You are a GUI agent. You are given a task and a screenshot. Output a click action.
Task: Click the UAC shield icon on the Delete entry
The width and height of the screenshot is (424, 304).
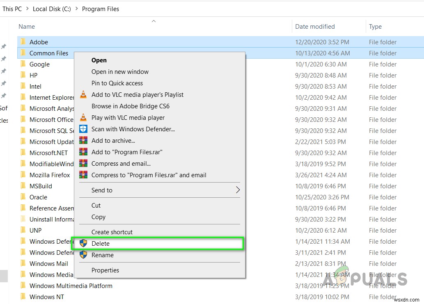pyautogui.click(x=83, y=243)
